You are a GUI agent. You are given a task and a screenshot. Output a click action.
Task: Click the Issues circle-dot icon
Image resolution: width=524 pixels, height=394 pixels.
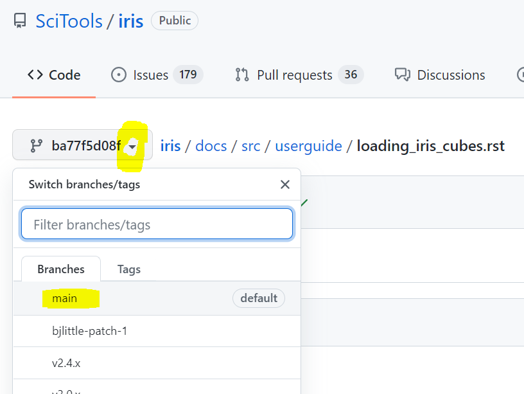point(119,75)
